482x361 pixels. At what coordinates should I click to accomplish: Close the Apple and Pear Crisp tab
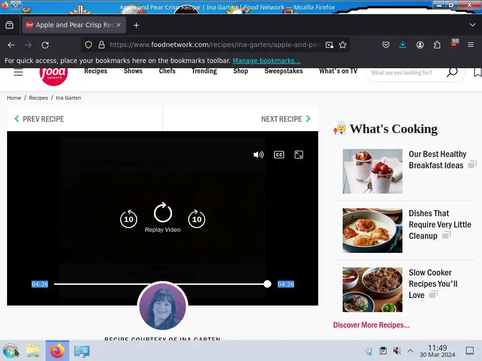[119, 25]
